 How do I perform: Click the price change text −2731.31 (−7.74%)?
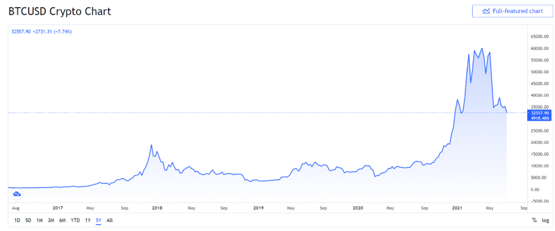(53, 31)
